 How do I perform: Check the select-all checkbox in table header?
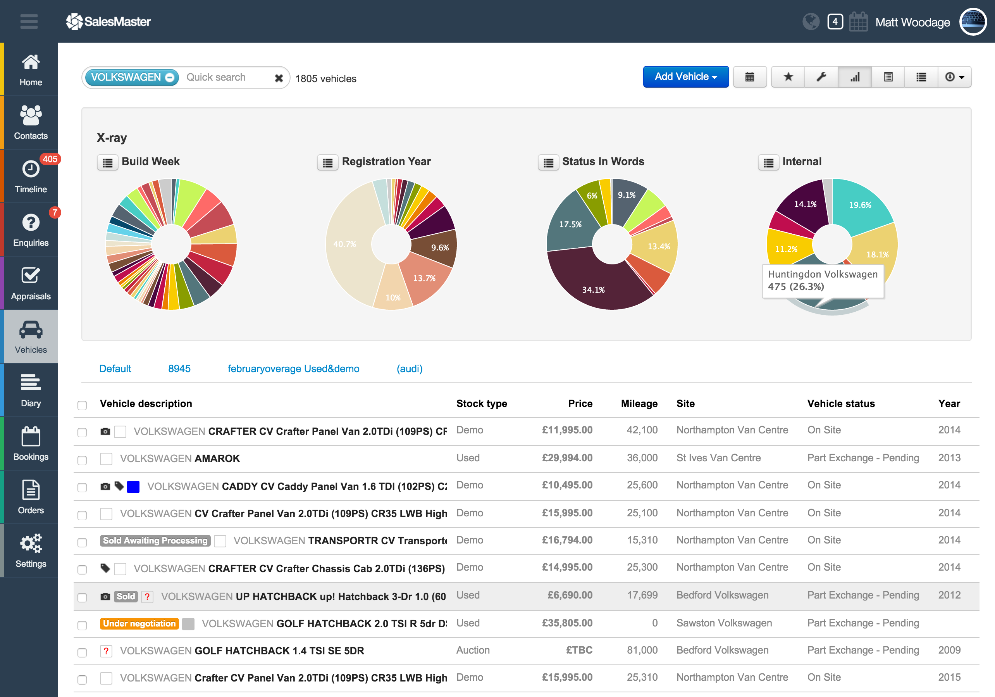point(82,405)
